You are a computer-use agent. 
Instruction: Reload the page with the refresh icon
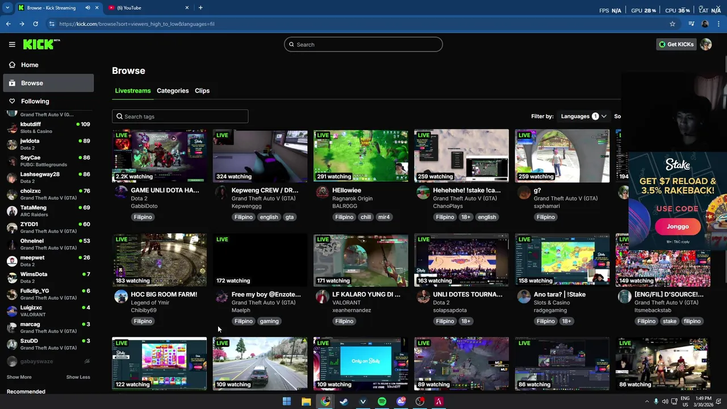[35, 24]
